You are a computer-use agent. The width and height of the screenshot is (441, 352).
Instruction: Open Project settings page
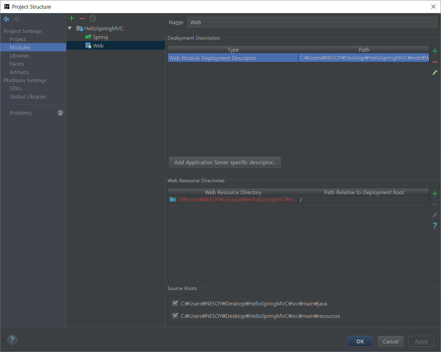(x=18, y=39)
